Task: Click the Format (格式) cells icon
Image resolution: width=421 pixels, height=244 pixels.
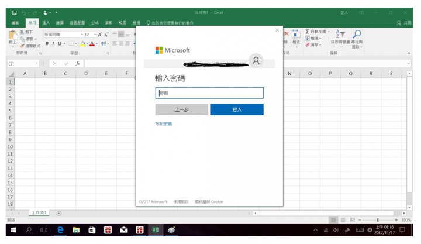Action: tap(296, 34)
